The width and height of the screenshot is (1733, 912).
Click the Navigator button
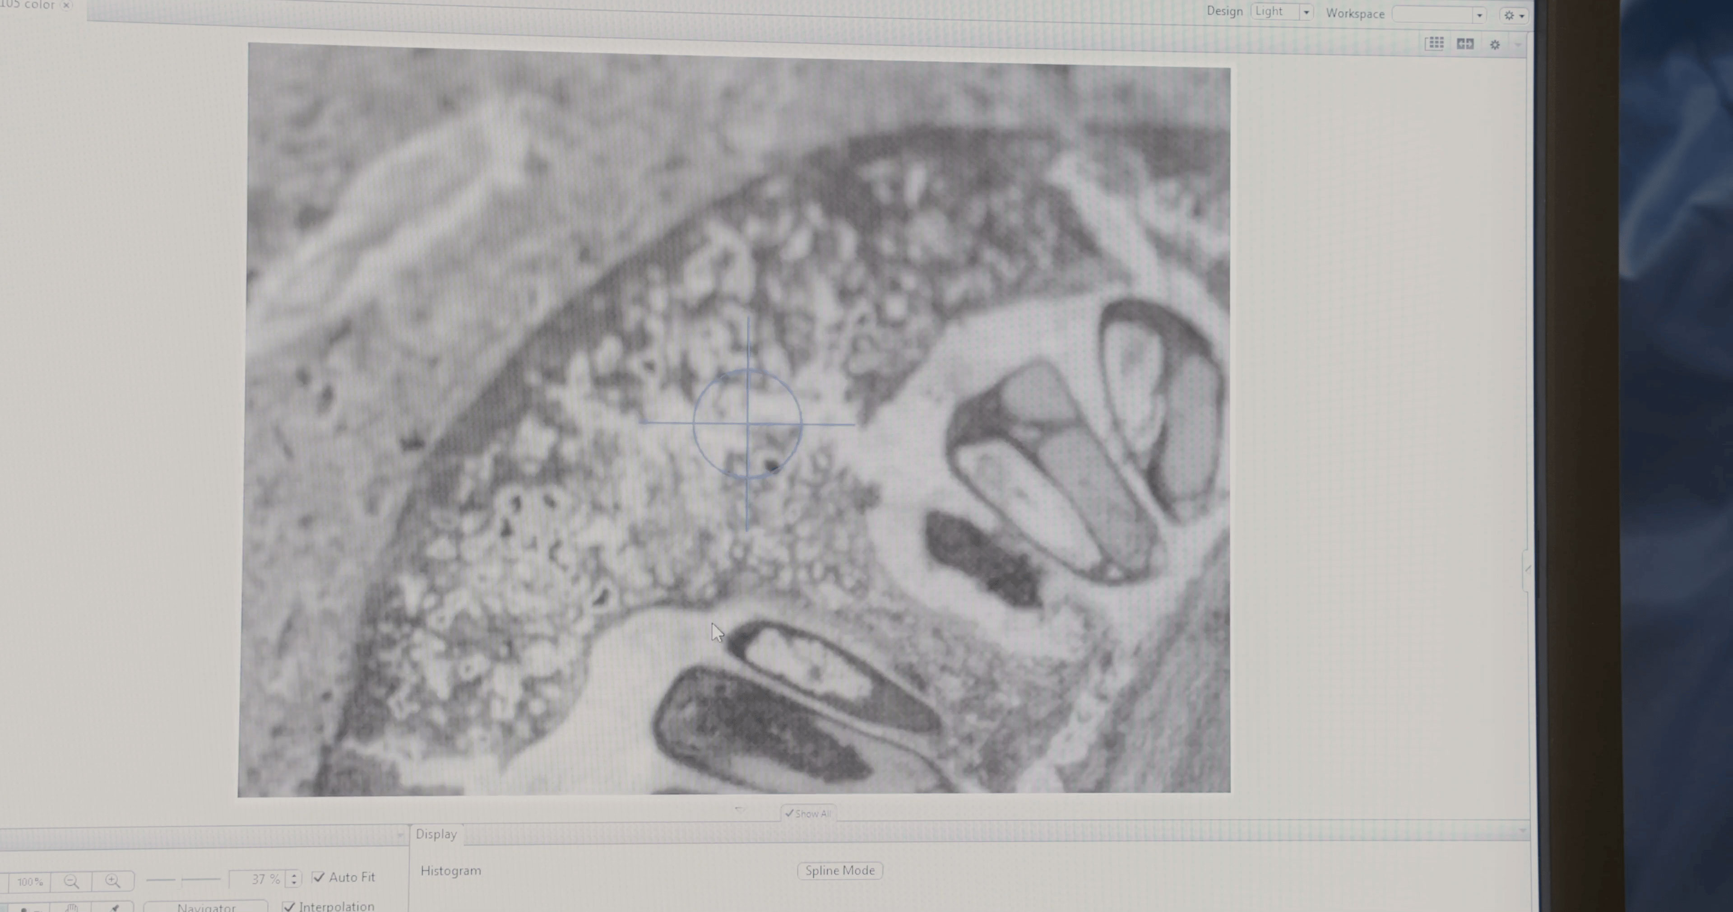coord(206,907)
